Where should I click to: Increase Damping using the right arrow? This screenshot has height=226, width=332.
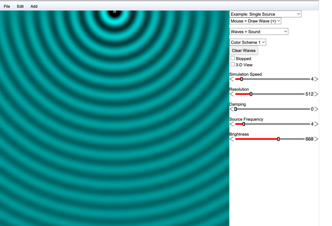tap(316, 109)
